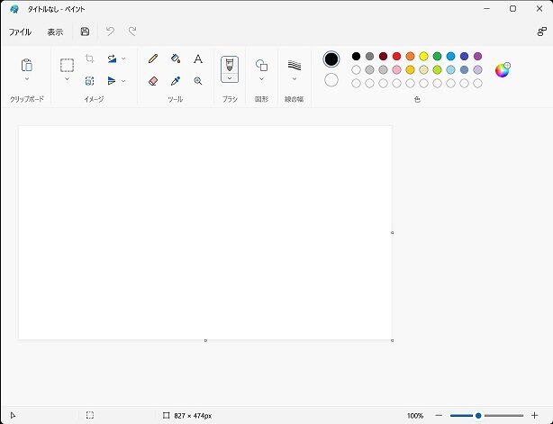Click the zoom in plus button
The height and width of the screenshot is (424, 553).
coord(534,416)
